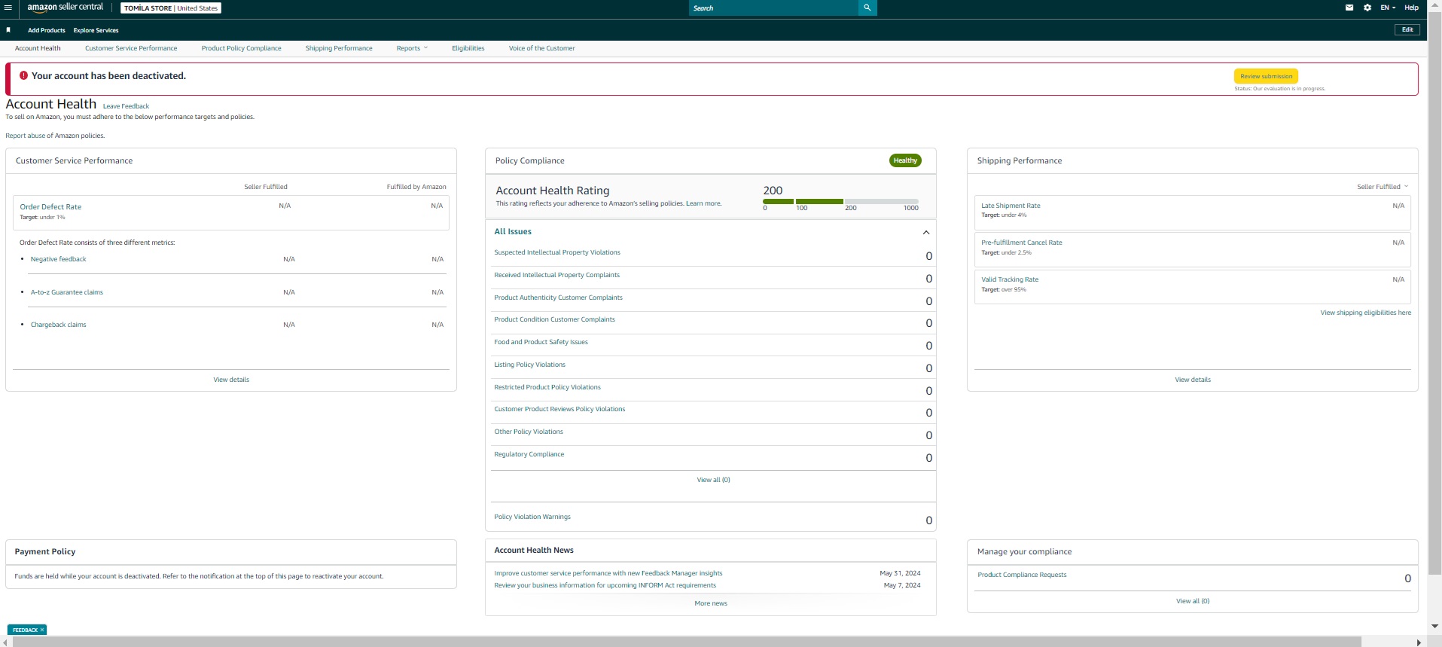Click View shipping eligibilities here

[x=1365, y=313]
